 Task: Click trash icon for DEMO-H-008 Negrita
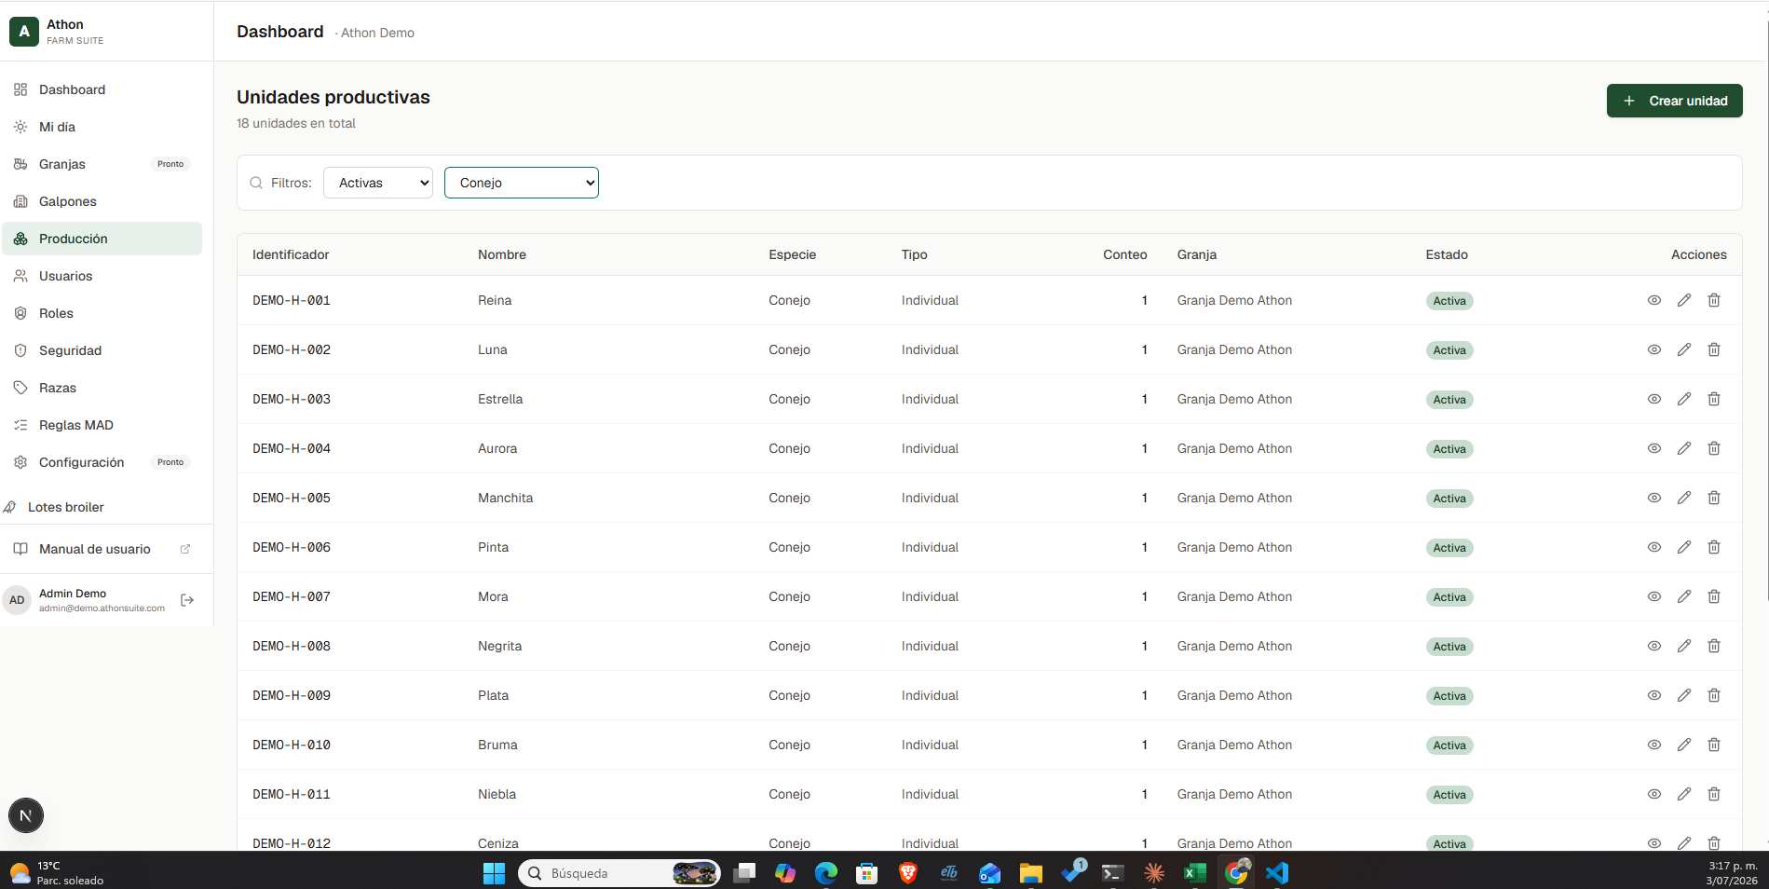click(1714, 646)
